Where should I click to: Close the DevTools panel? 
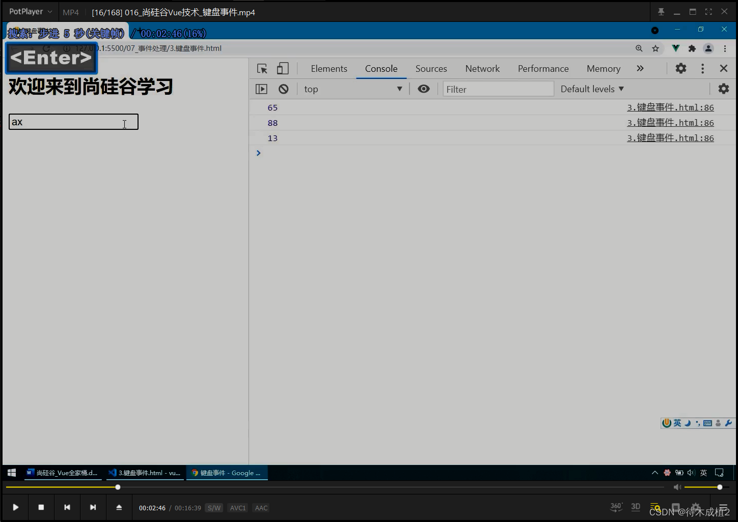click(723, 68)
